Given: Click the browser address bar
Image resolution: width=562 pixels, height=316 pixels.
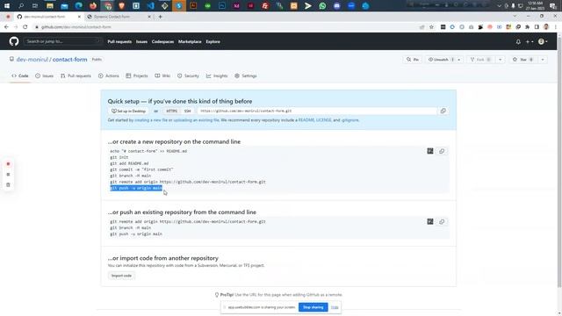Looking at the screenshot, I should tap(226, 27).
